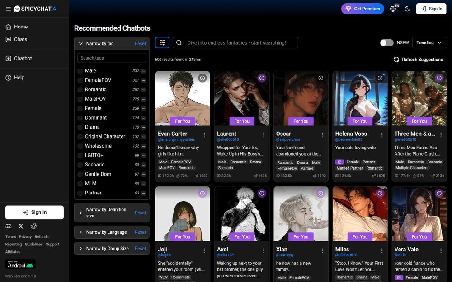The width and height of the screenshot is (452, 282).
Task: Open the Vera Vale character thumbnail
Action: pos(419,214)
